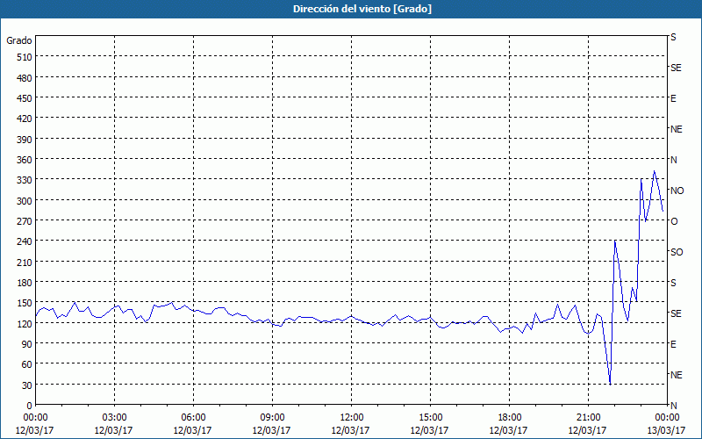Click the 'S' compass label level with 180
702x439 pixels.
pos(673,283)
